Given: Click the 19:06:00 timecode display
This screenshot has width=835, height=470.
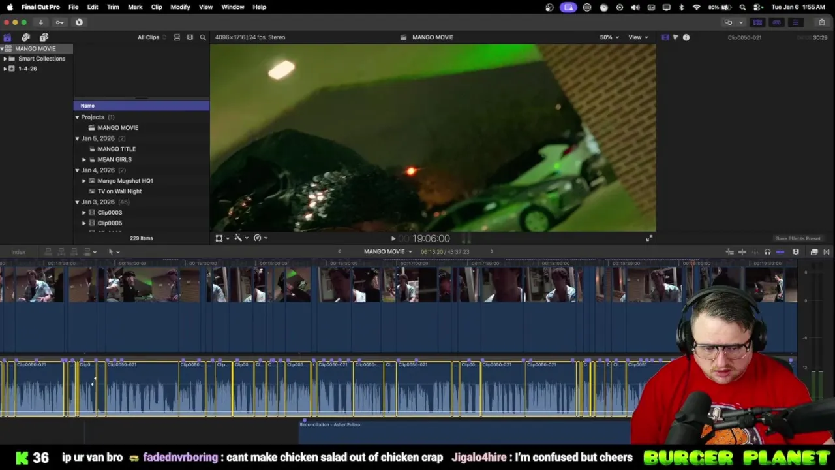Looking at the screenshot, I should click(x=431, y=239).
